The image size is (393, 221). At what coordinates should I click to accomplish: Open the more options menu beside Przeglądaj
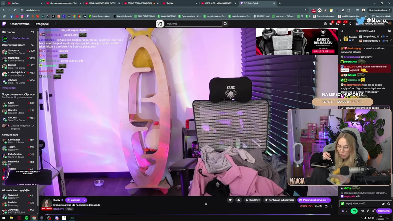55,24
